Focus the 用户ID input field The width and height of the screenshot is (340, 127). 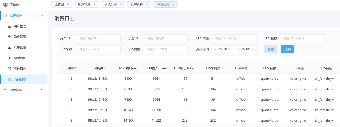click(98, 38)
